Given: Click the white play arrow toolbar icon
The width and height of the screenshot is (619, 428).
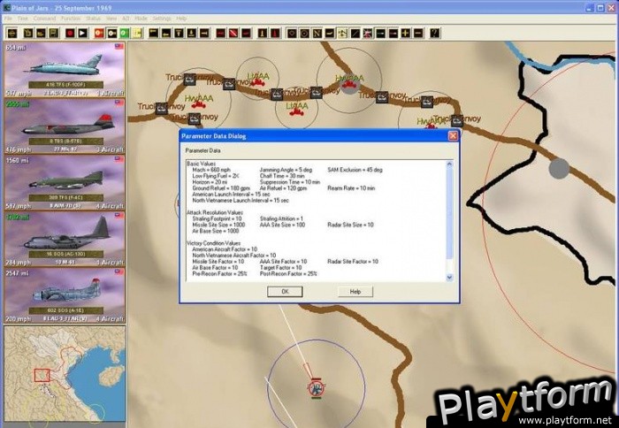Looking at the screenshot, I should click(x=82, y=34).
